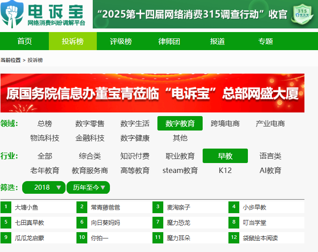Select the 物流科技 domain filter
Screen dimensions: 318x252
(x=45, y=138)
